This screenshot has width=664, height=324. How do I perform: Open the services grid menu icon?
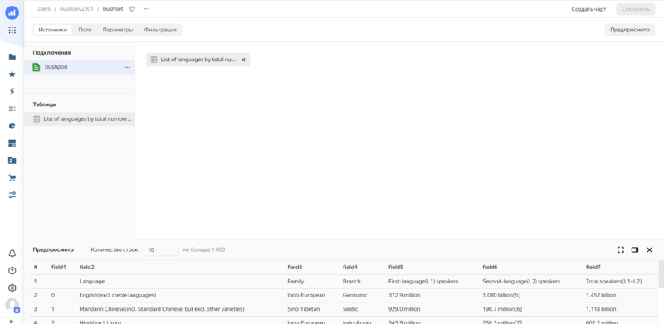point(12,30)
